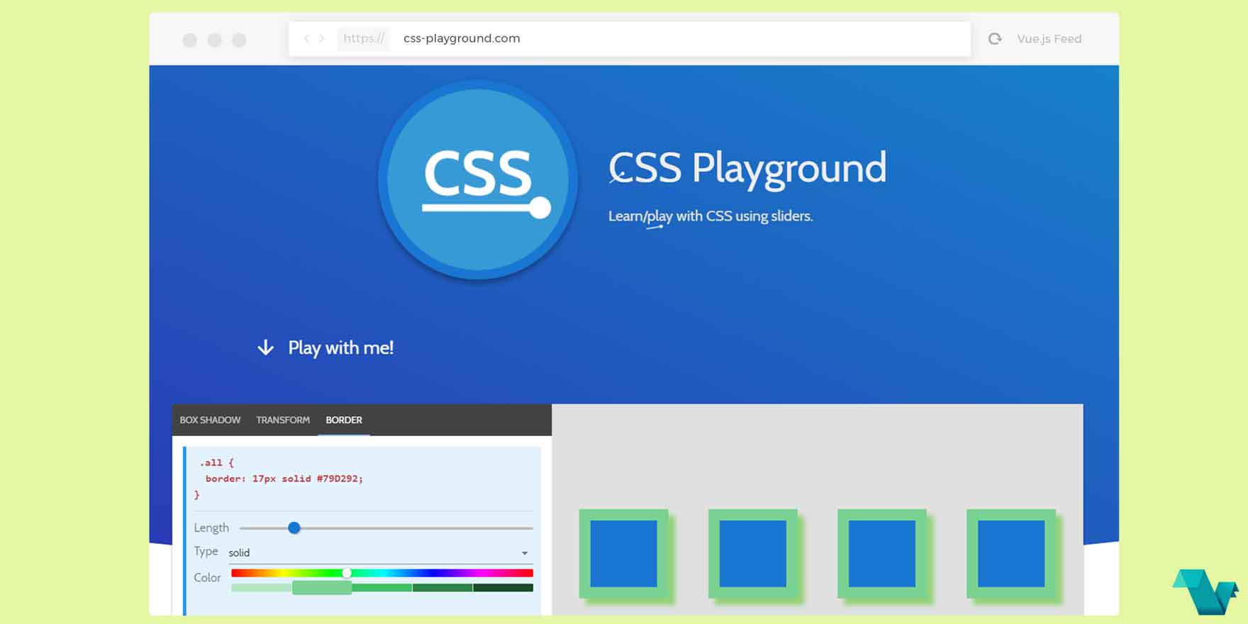Pick the lightest green shade swatch
Screen dimensions: 1248x624
262,588
